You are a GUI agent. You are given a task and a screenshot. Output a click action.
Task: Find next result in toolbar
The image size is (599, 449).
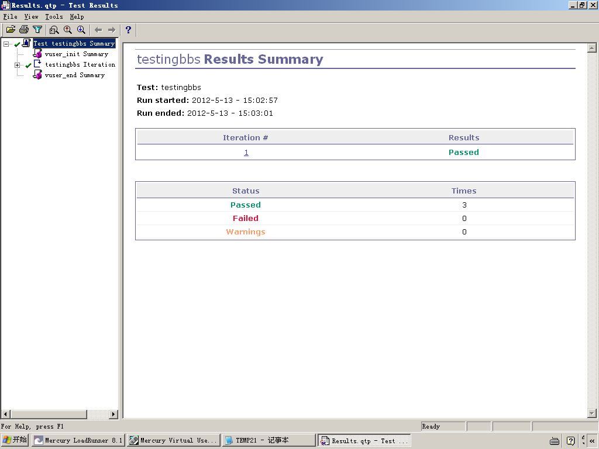point(81,29)
